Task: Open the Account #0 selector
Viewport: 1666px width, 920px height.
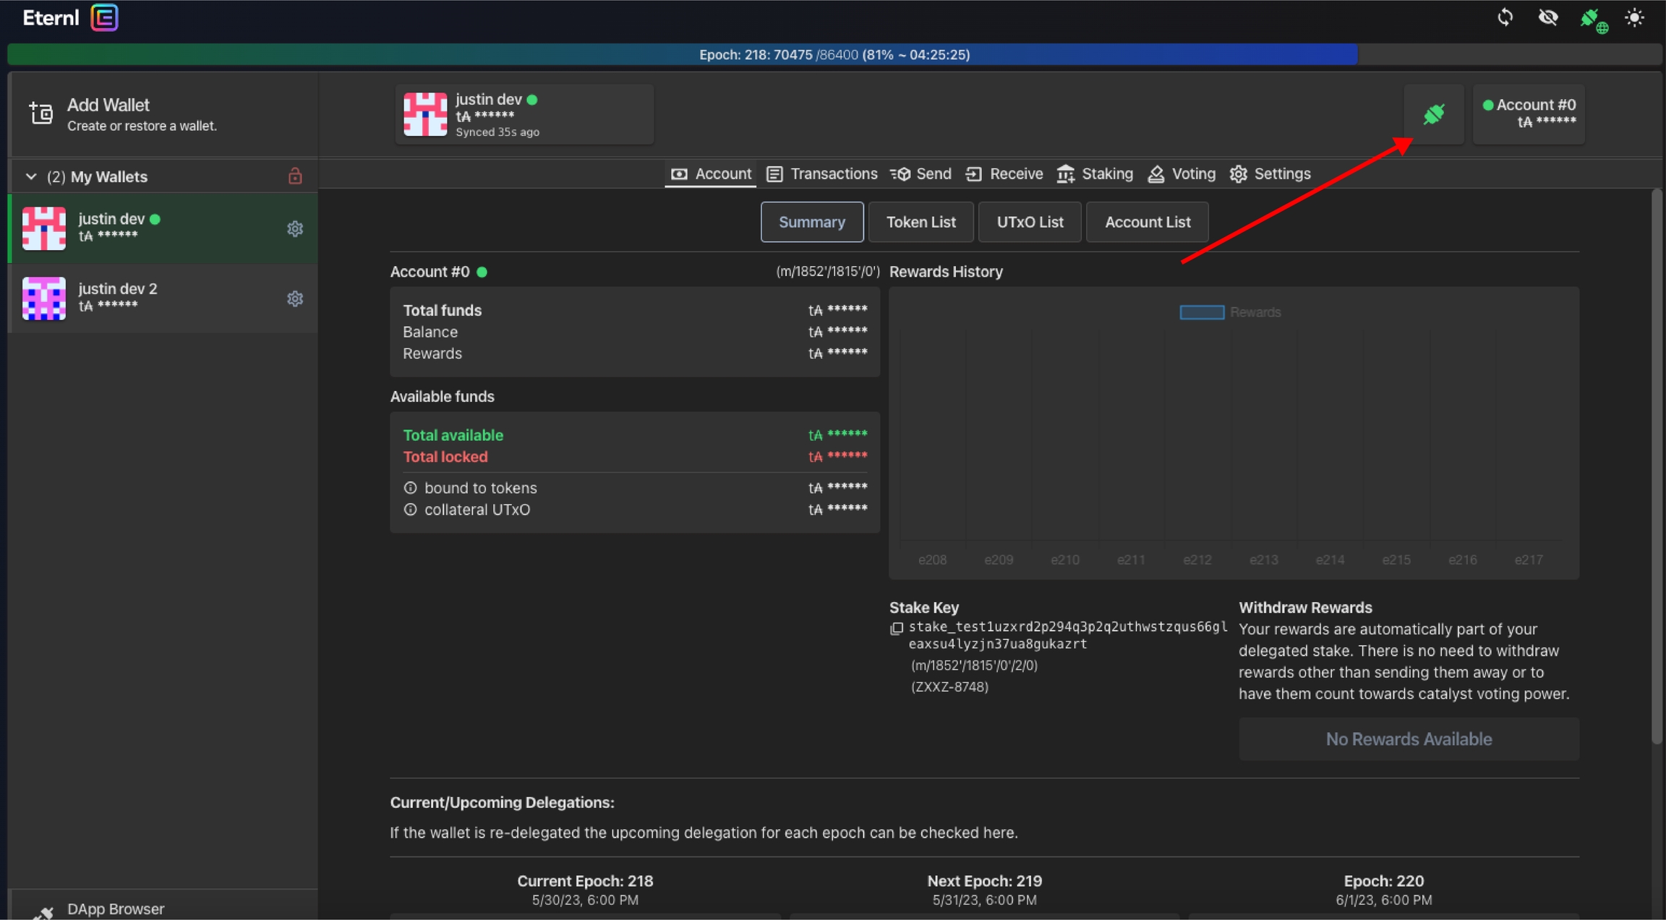Action: 1529,114
